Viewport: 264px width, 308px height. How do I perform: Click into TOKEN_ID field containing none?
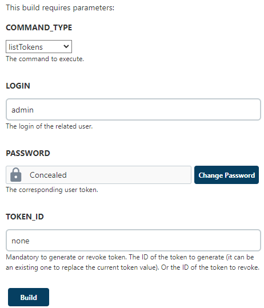[x=133, y=240]
